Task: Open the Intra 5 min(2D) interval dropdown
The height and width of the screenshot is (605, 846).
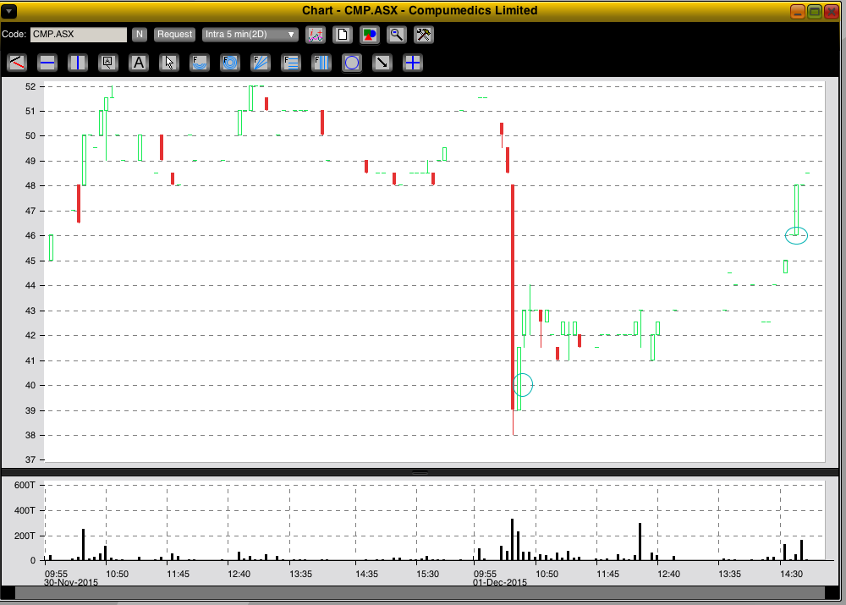Action: point(250,35)
